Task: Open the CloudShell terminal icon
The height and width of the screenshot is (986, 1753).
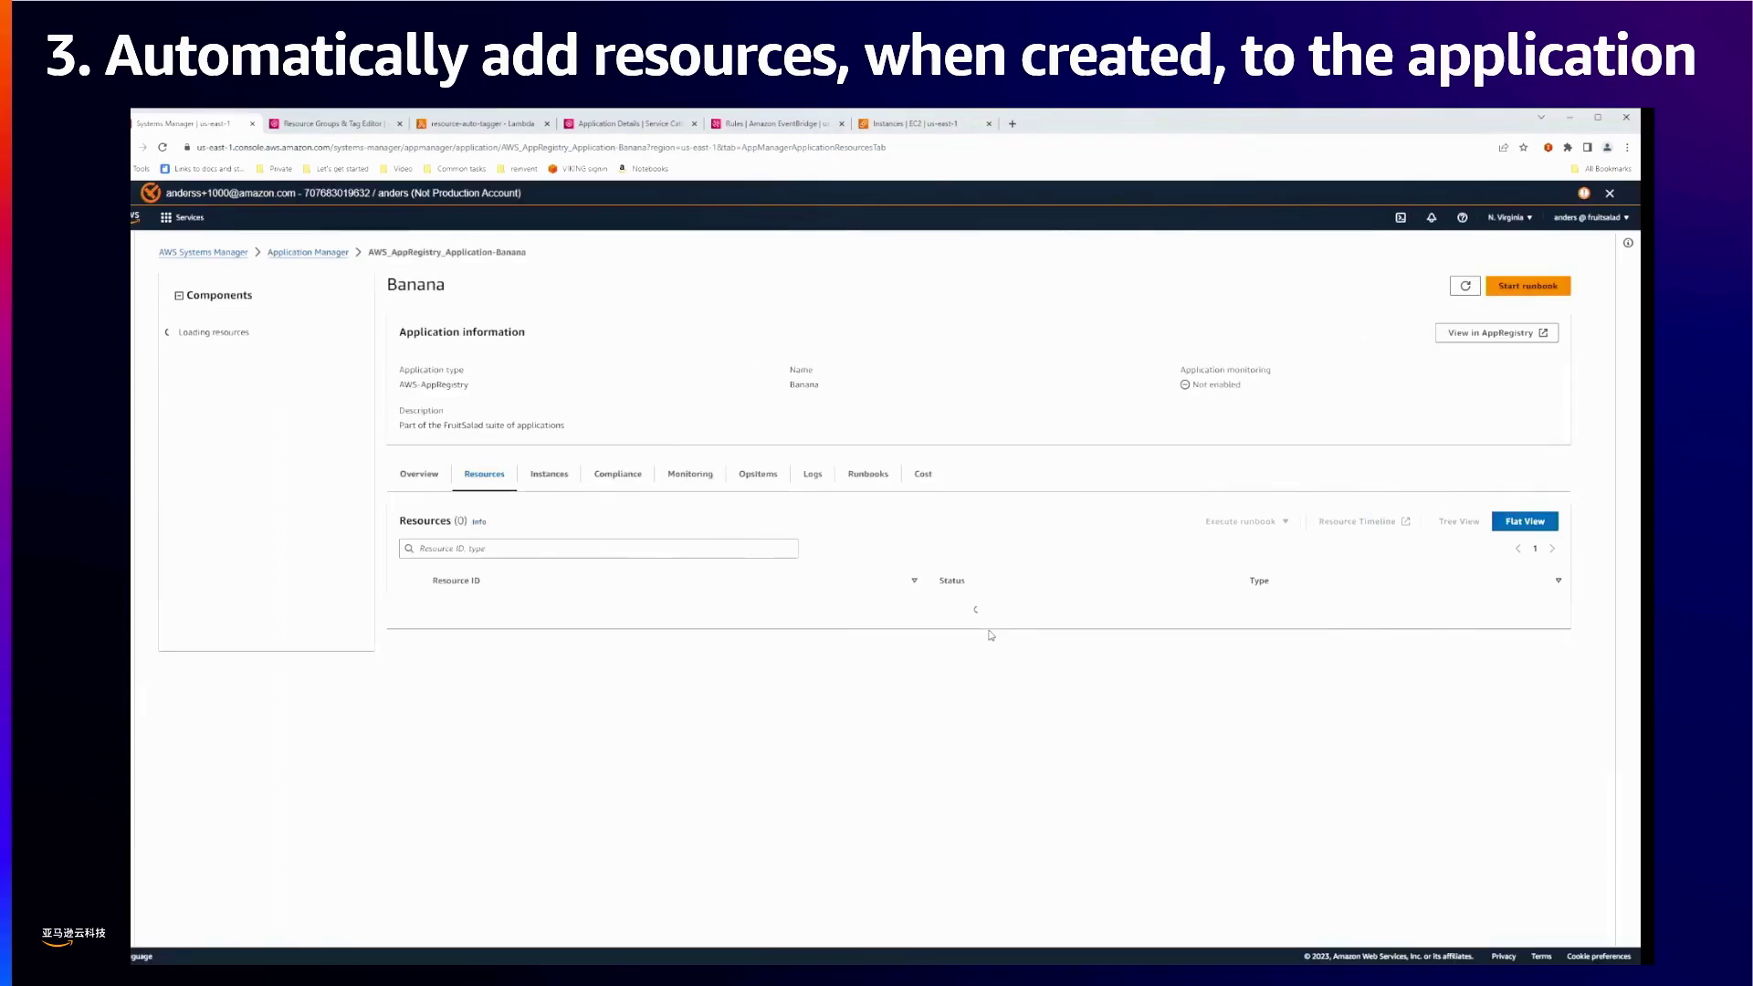Action: click(x=1401, y=217)
